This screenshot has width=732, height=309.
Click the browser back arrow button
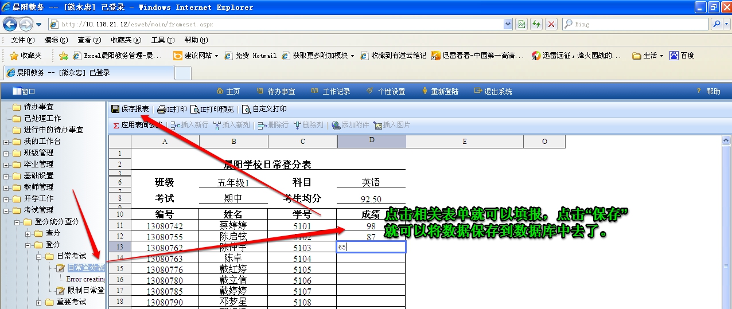pos(10,24)
